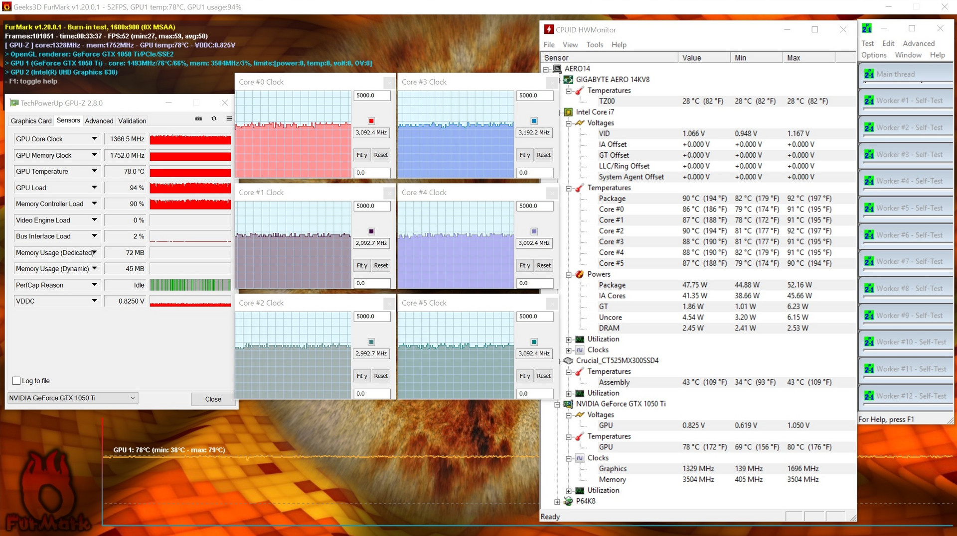Open the GPU-Z hamburger menu icon
Image resolution: width=957 pixels, height=536 pixels.
point(229,118)
